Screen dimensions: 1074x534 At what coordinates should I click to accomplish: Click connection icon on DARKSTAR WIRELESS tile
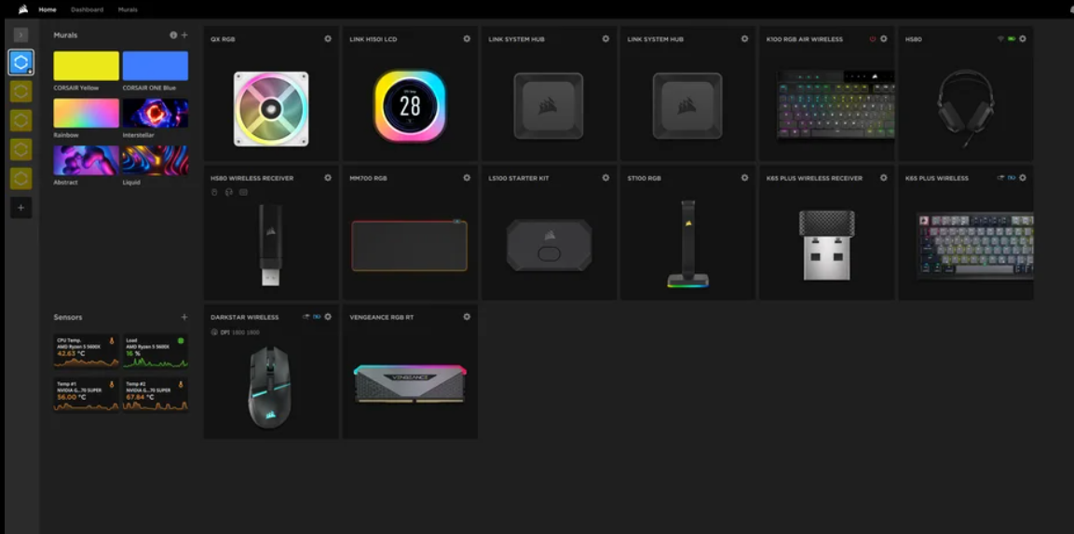[306, 318]
